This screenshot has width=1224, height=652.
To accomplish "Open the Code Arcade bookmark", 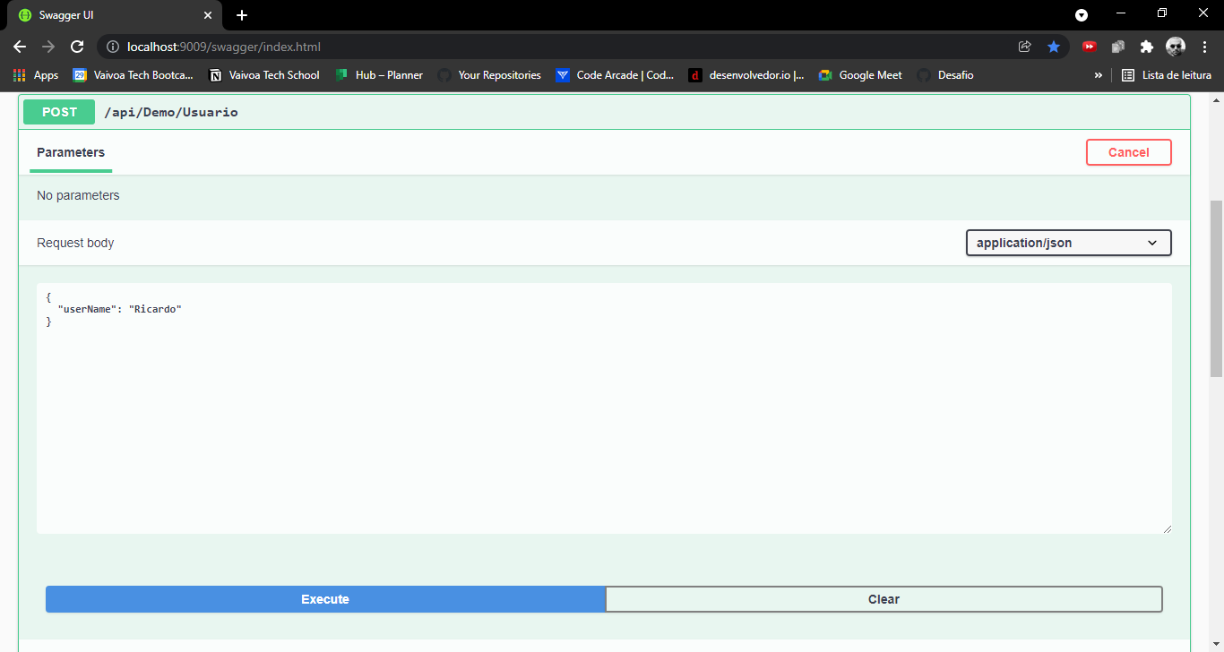I will pos(616,75).
